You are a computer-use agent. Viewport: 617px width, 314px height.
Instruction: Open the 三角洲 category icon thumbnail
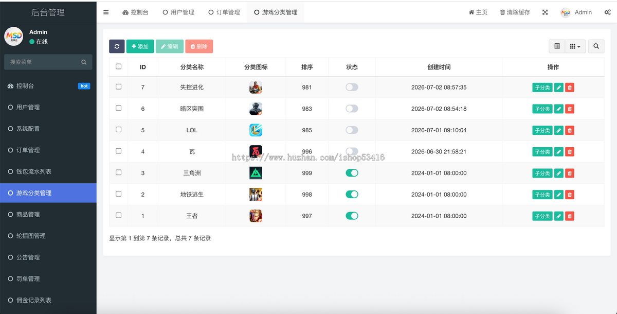pyautogui.click(x=256, y=173)
